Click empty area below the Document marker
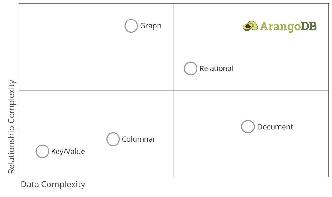Viewport: 332px width, 197px height. tap(248, 156)
